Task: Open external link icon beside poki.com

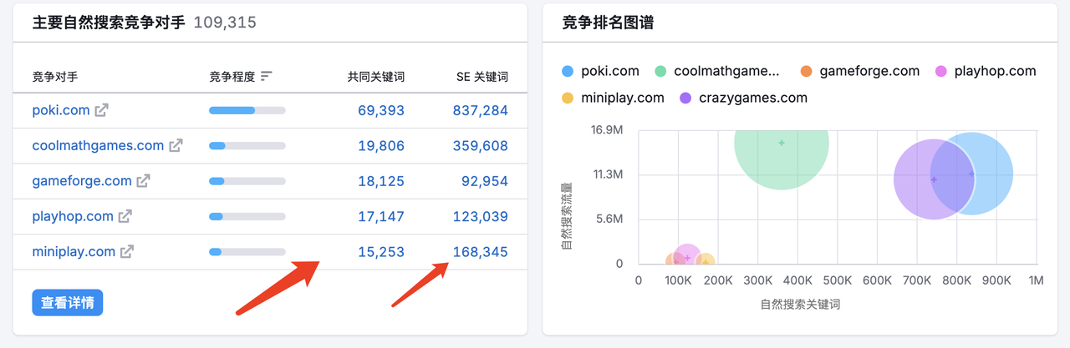Action: point(102,110)
